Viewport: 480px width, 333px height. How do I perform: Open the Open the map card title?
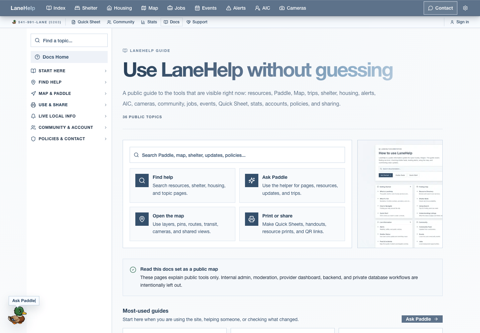(x=168, y=216)
